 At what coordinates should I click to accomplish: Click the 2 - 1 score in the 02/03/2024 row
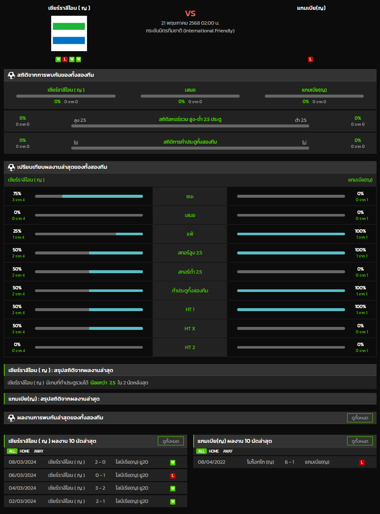pyautogui.click(x=100, y=501)
